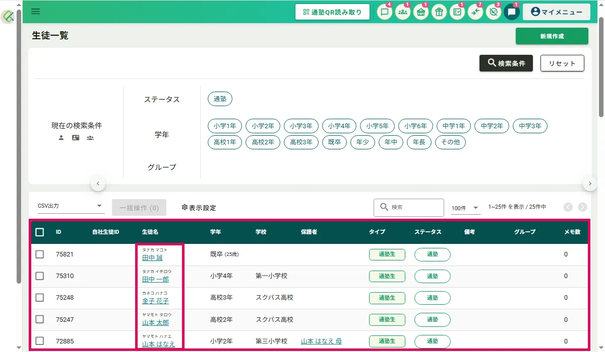Go to the next page arrow
The height and width of the screenshot is (352, 605).
[x=582, y=207]
